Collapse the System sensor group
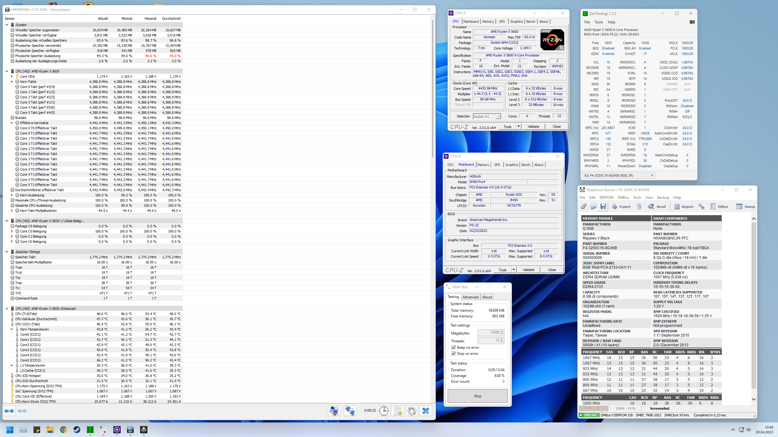The width and height of the screenshot is (778, 437). [x=7, y=25]
